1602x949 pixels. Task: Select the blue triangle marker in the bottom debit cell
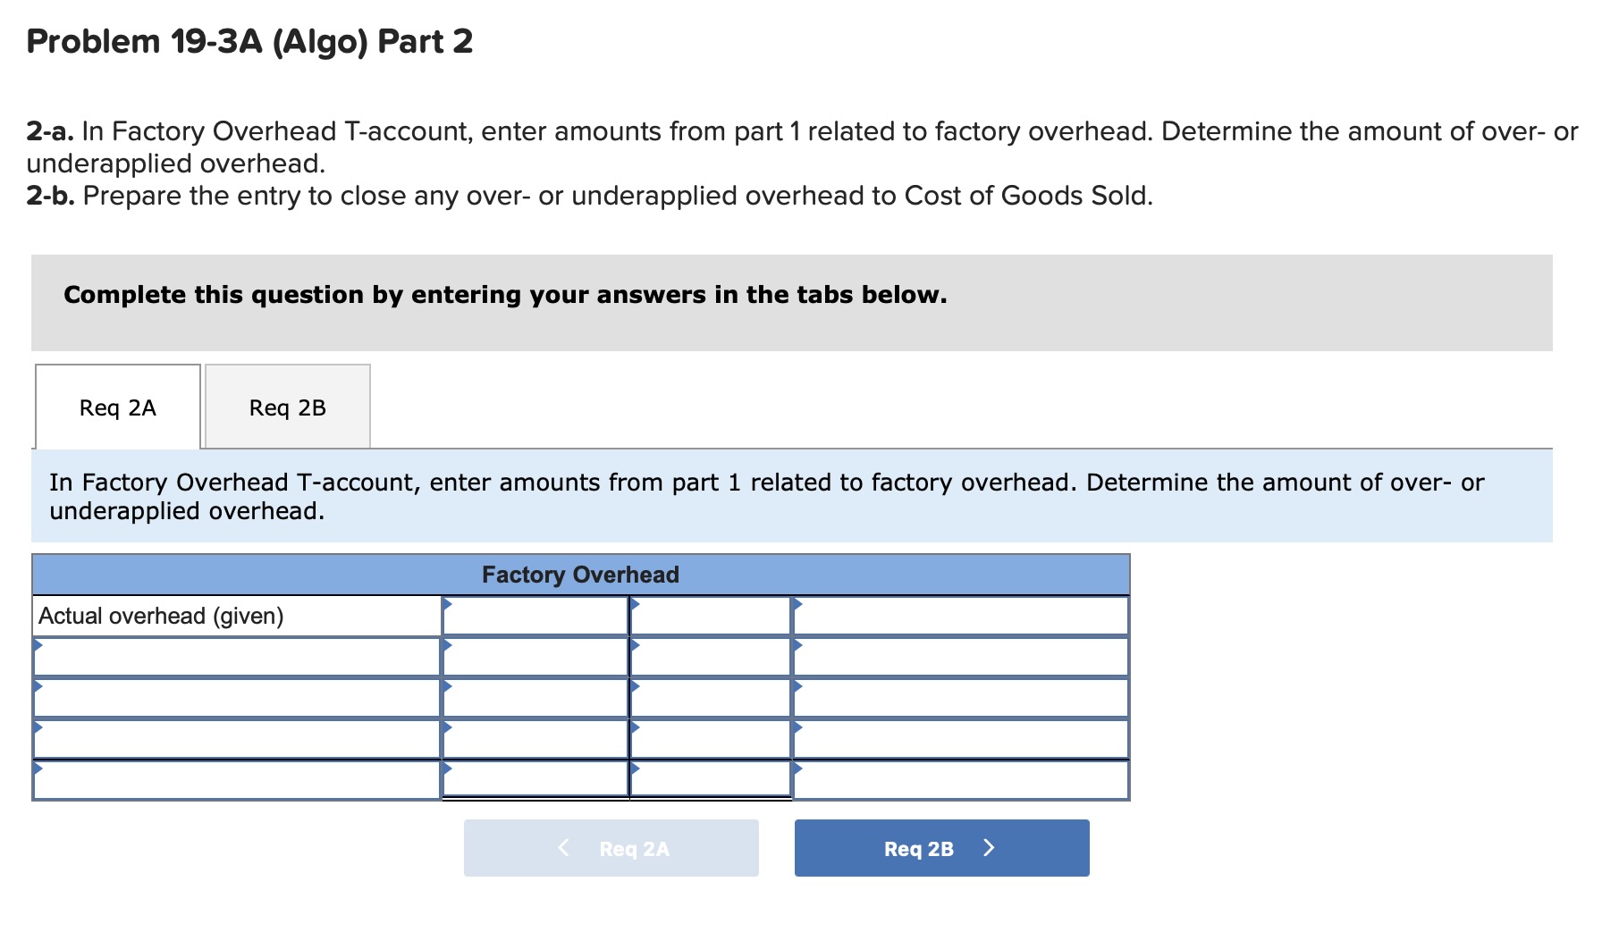tap(447, 768)
